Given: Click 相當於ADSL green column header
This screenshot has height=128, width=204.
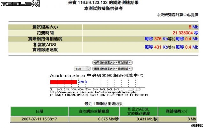Looking at the screenshot, I should (x=139, y=111).
